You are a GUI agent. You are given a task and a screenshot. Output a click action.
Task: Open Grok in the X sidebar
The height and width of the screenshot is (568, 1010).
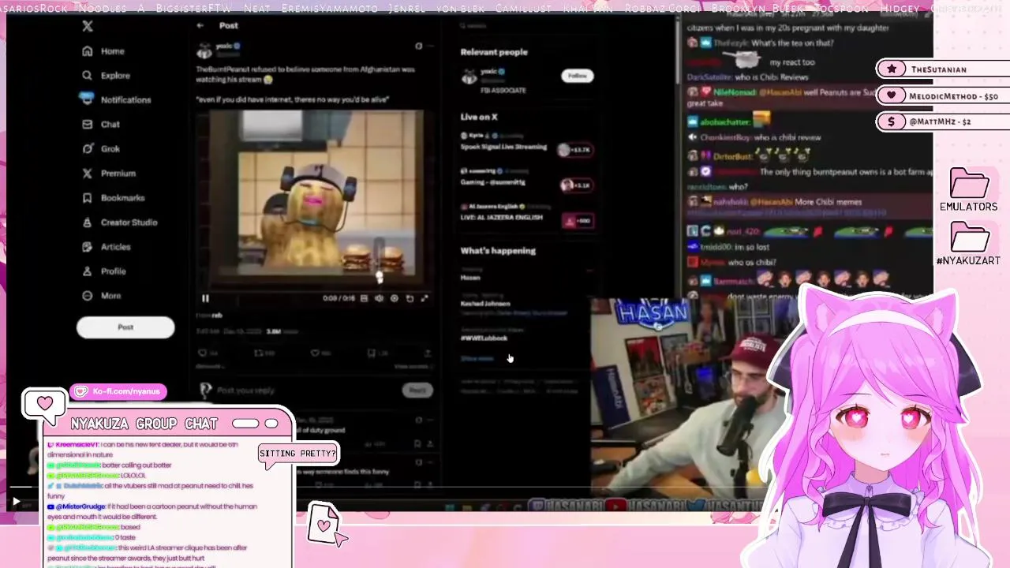click(x=101, y=149)
